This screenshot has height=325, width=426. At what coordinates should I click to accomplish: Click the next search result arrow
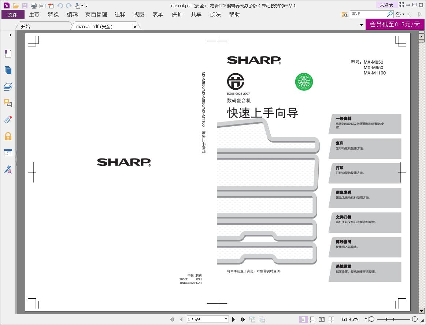coord(419,14)
